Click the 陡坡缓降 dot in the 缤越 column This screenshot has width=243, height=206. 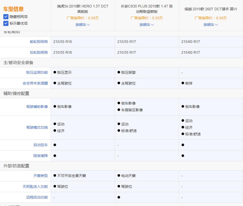click(x=183, y=156)
